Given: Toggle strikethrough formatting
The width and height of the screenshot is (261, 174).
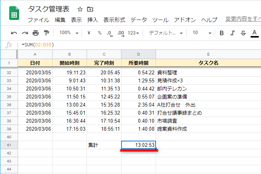Looking at the screenshot, I should tap(243, 33).
